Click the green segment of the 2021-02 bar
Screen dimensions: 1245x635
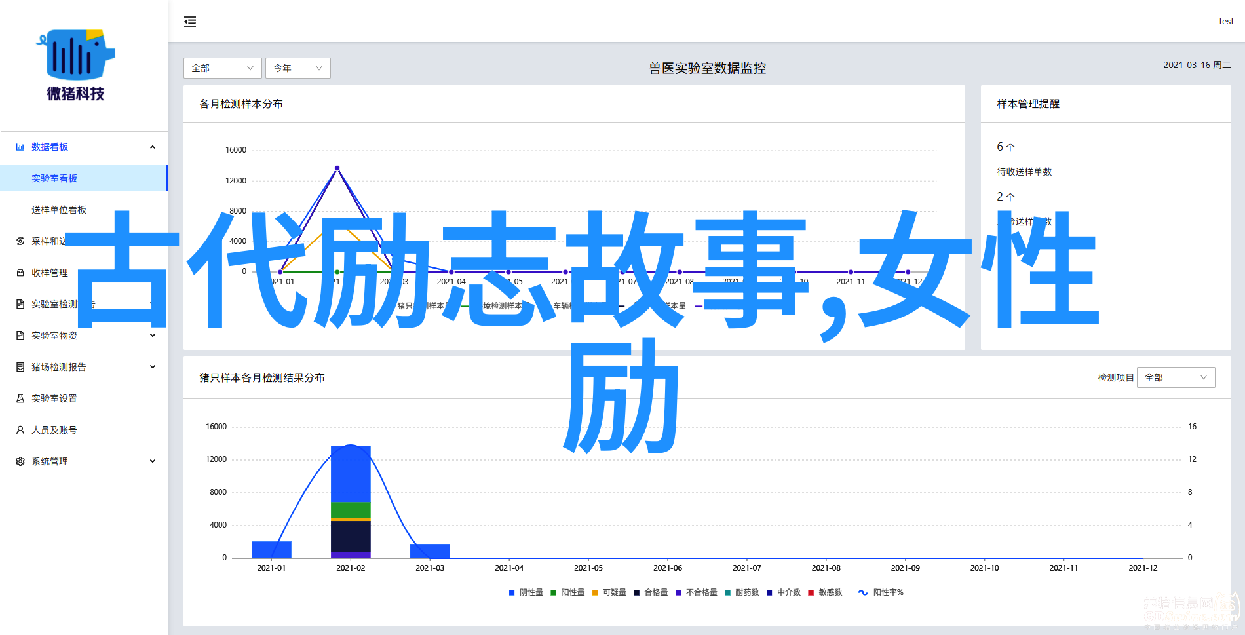coord(351,510)
